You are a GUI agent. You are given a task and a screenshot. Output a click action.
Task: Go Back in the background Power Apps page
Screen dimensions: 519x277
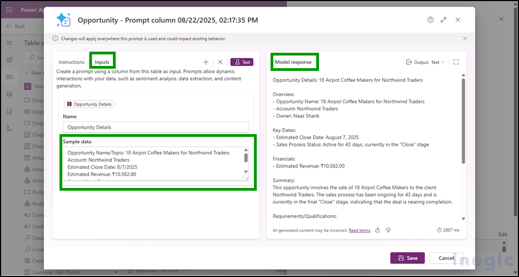[x=15, y=26]
